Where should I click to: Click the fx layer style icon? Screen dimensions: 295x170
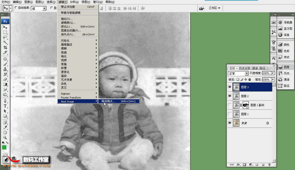(x=238, y=165)
